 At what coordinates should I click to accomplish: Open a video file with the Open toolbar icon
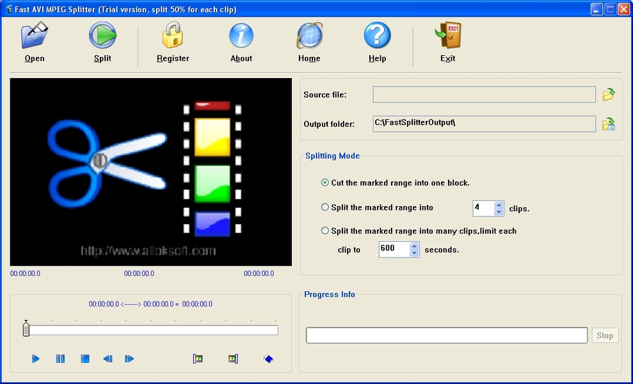tap(35, 36)
